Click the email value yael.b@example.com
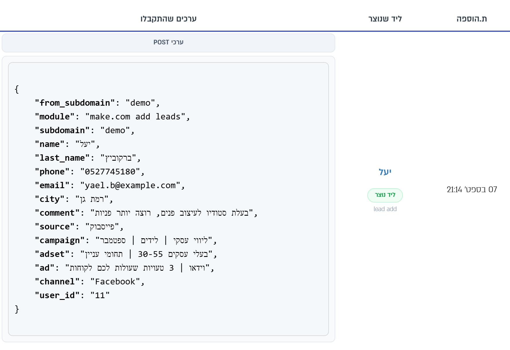The image size is (510, 350). point(130,185)
